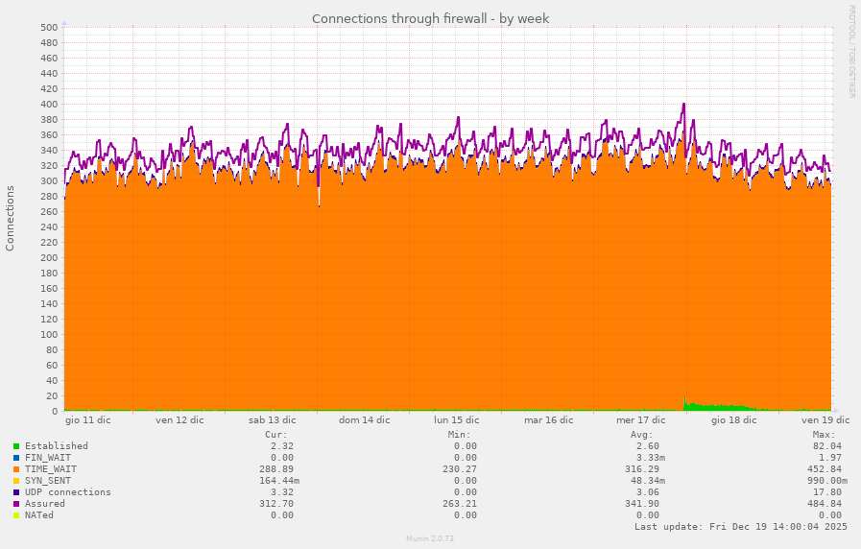Image resolution: width=861 pixels, height=549 pixels.
Task: Click the SYN_SENT current value 164.44m
Action: point(279,480)
